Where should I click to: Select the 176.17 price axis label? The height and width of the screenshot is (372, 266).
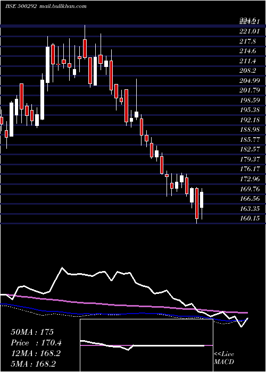click(x=250, y=170)
